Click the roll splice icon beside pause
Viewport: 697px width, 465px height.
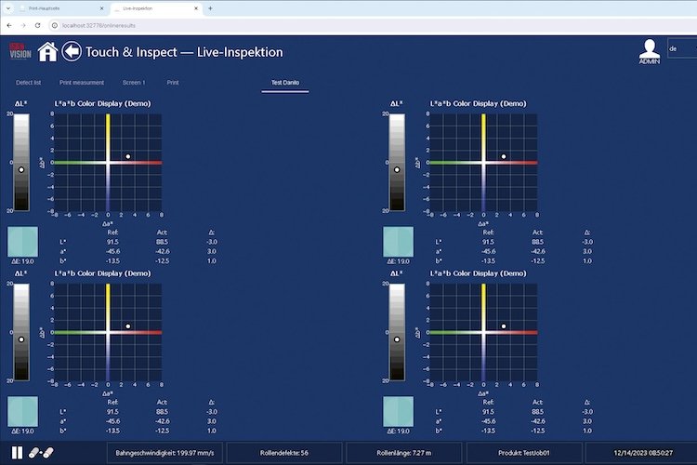[43, 452]
